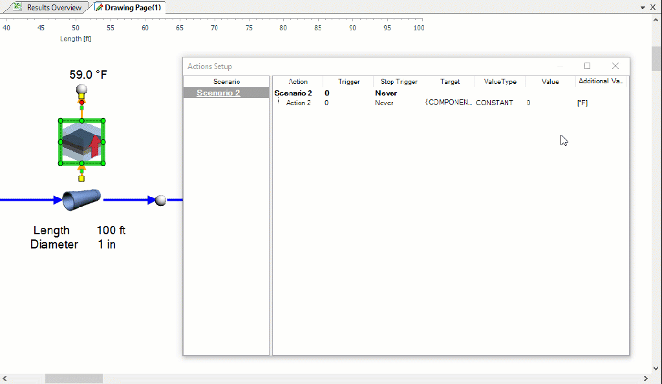Click the pipe component on the blue line
The height and width of the screenshot is (384, 662).
[x=81, y=199]
